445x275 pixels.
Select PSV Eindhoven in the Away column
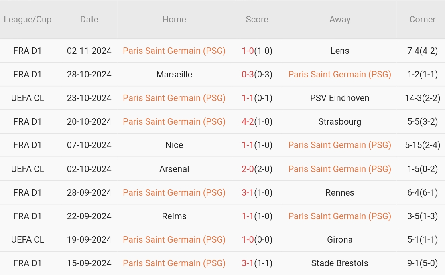click(x=340, y=98)
